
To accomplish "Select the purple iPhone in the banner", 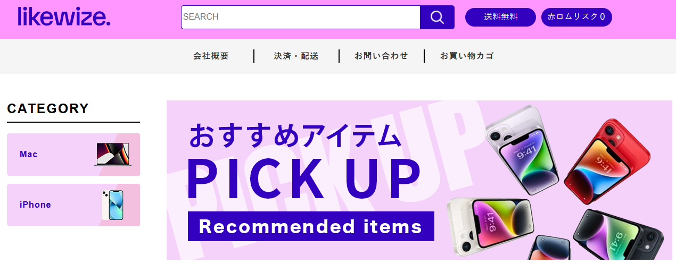I will point(522,149).
